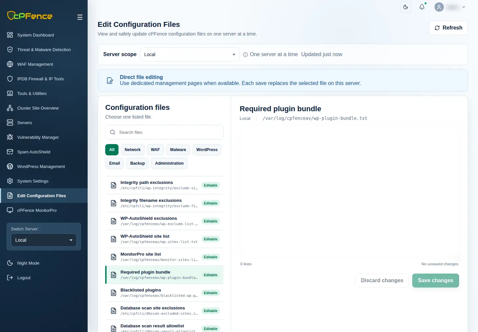Select the All filter
The width and height of the screenshot is (478, 332).
tap(112, 150)
